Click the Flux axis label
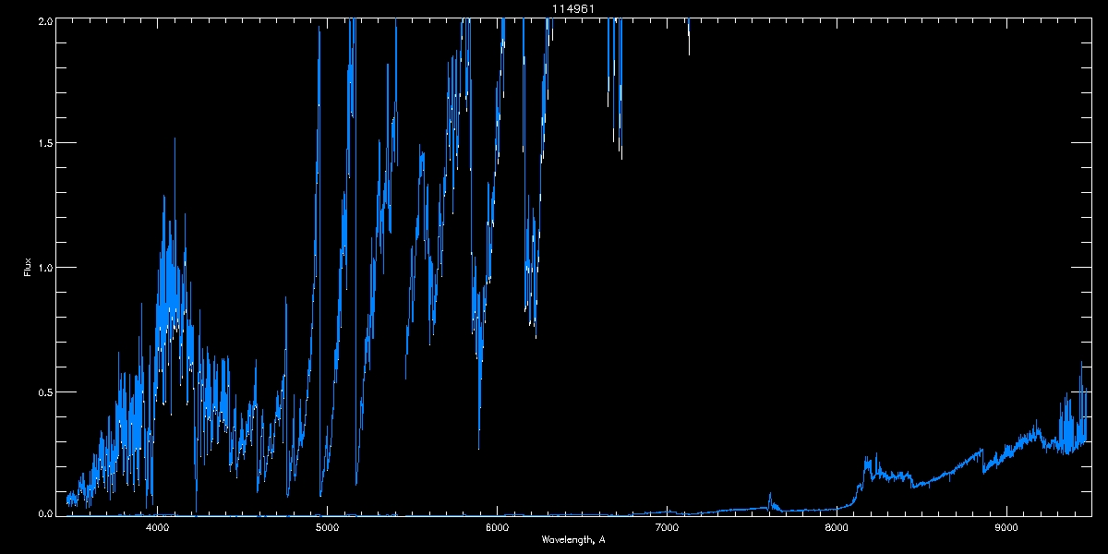Image resolution: width=1108 pixels, height=554 pixels. pyautogui.click(x=28, y=267)
